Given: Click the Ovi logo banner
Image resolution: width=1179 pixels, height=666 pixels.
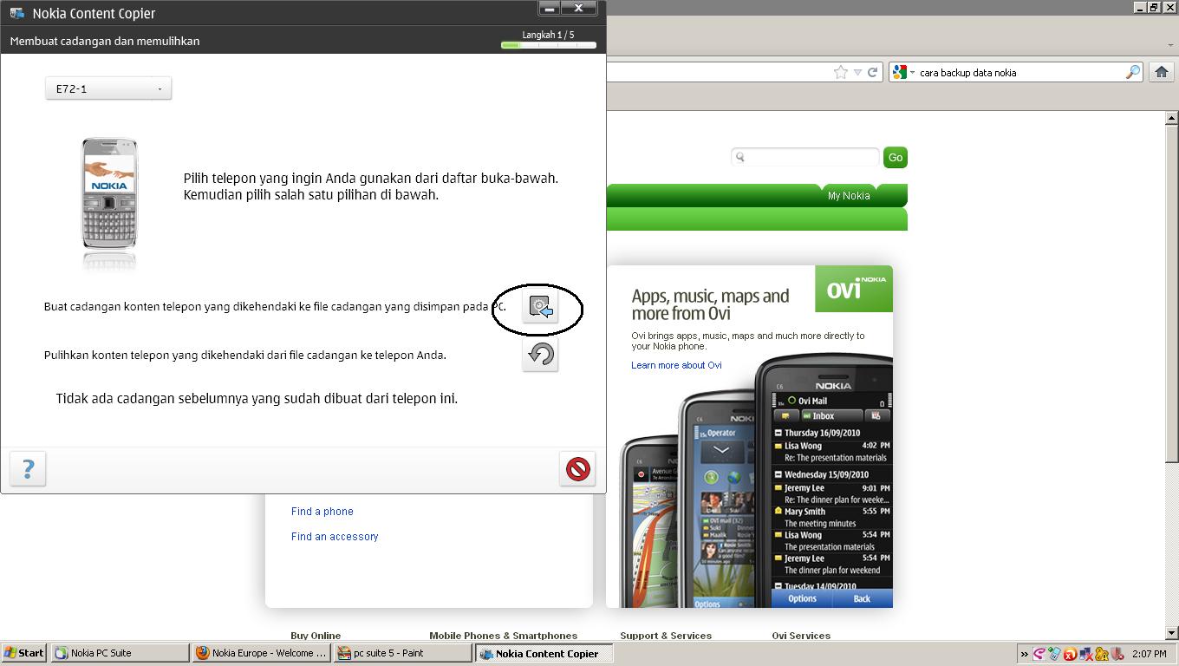Looking at the screenshot, I should 854,289.
